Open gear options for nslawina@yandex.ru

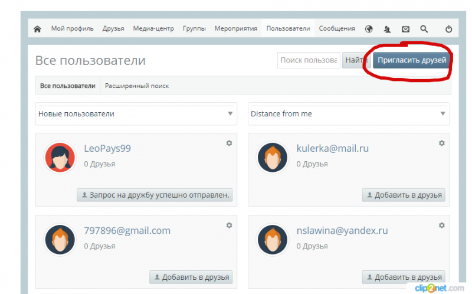(x=441, y=226)
